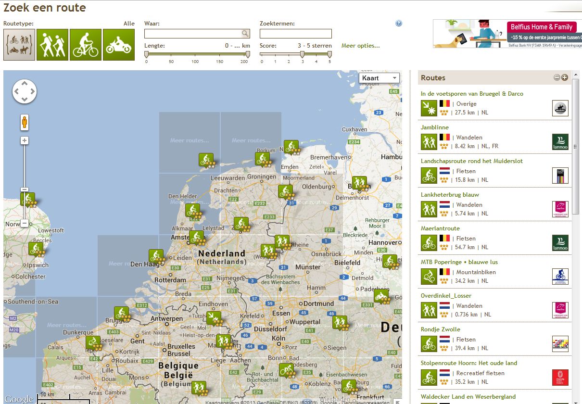Click the Lengte maximum slider handle
This screenshot has width=582, height=404.
(248, 54)
